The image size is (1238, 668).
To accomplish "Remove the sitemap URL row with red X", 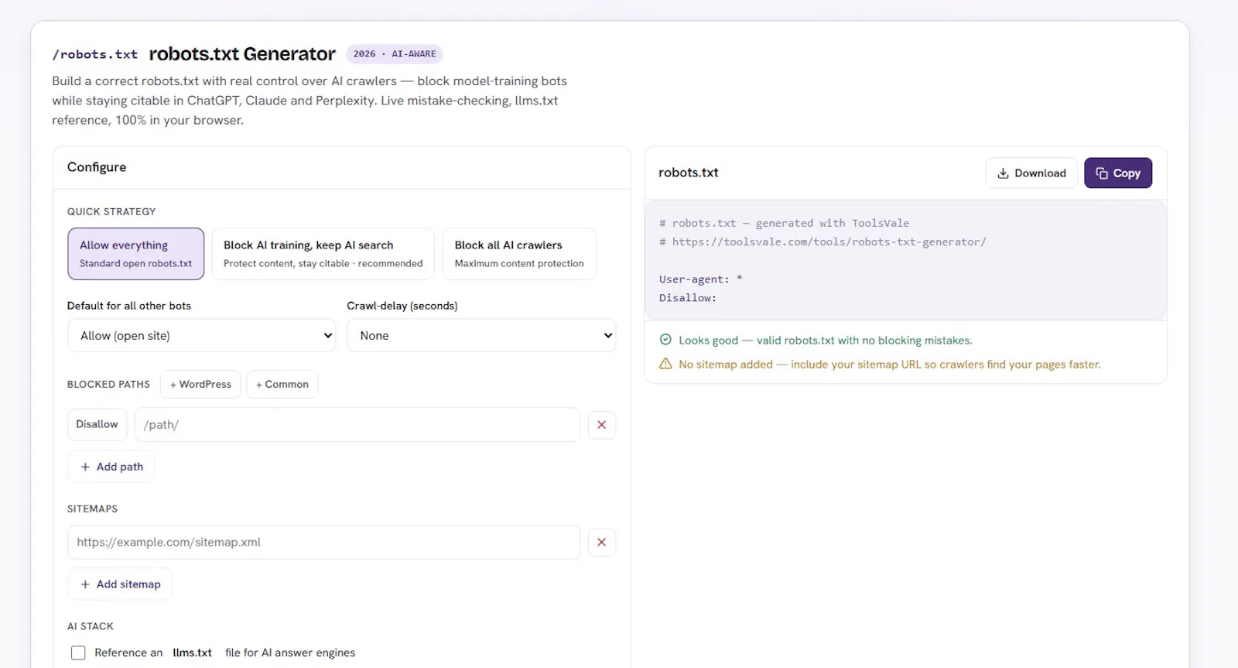I will click(602, 543).
